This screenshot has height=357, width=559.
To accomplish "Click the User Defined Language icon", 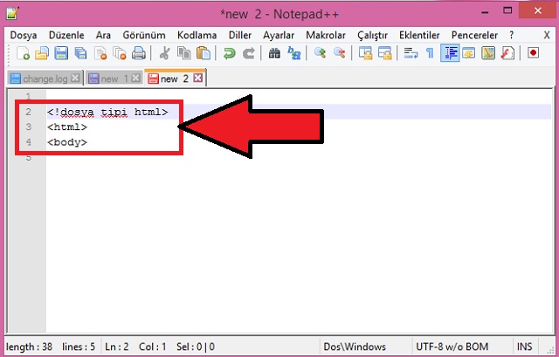I will (469, 53).
